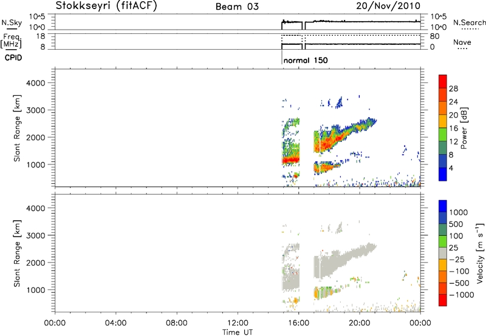The image size is (486, 336).
Task: Click the 24 dB color bar label
Action: click(453, 102)
